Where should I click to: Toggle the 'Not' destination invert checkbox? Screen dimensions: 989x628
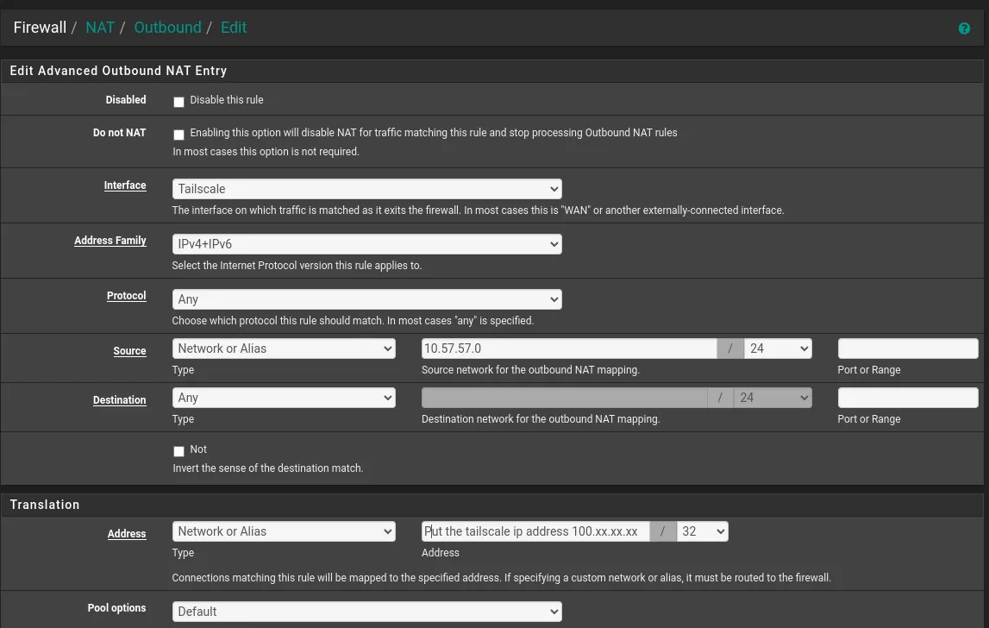pos(178,450)
